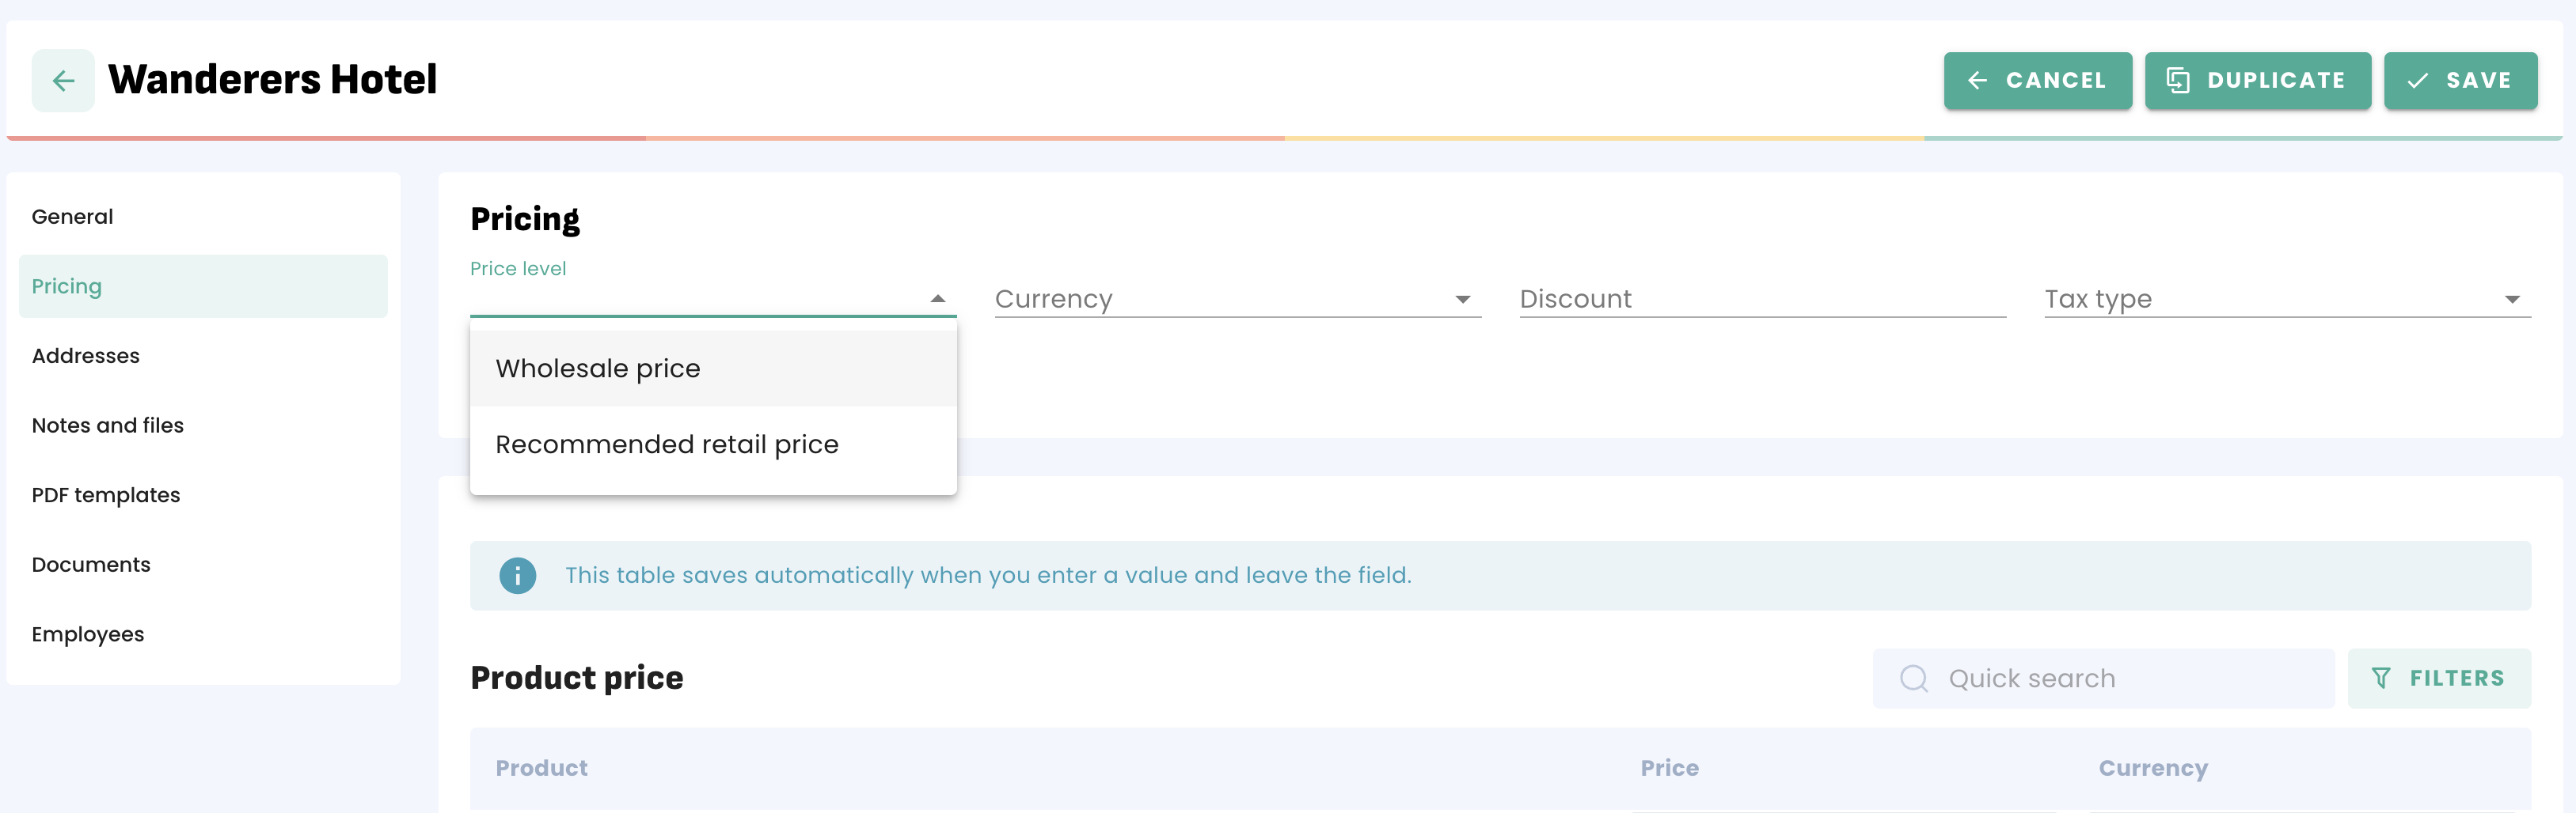Click into the Discount field
The width and height of the screenshot is (2576, 813).
[x=1761, y=299]
